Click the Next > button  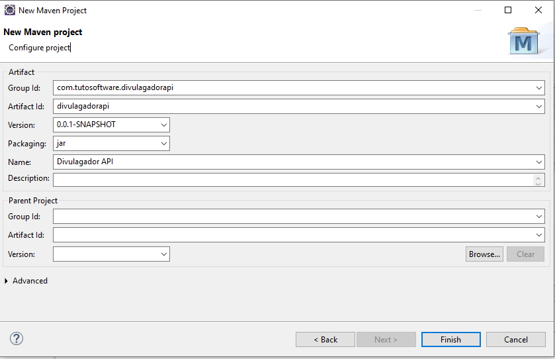(x=386, y=340)
